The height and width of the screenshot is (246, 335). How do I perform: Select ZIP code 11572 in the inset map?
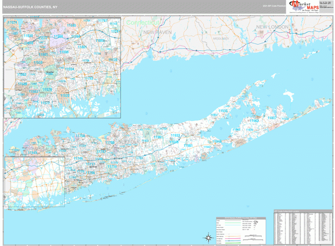coord(45,103)
